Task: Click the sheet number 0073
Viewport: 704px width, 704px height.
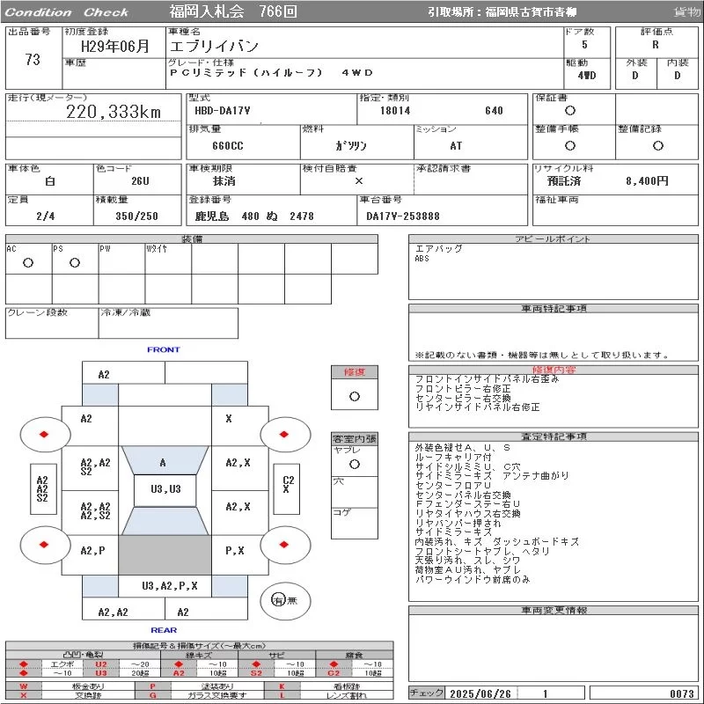Action: click(681, 693)
